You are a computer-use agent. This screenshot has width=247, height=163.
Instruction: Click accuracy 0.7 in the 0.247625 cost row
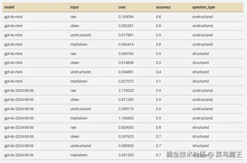click(158, 136)
